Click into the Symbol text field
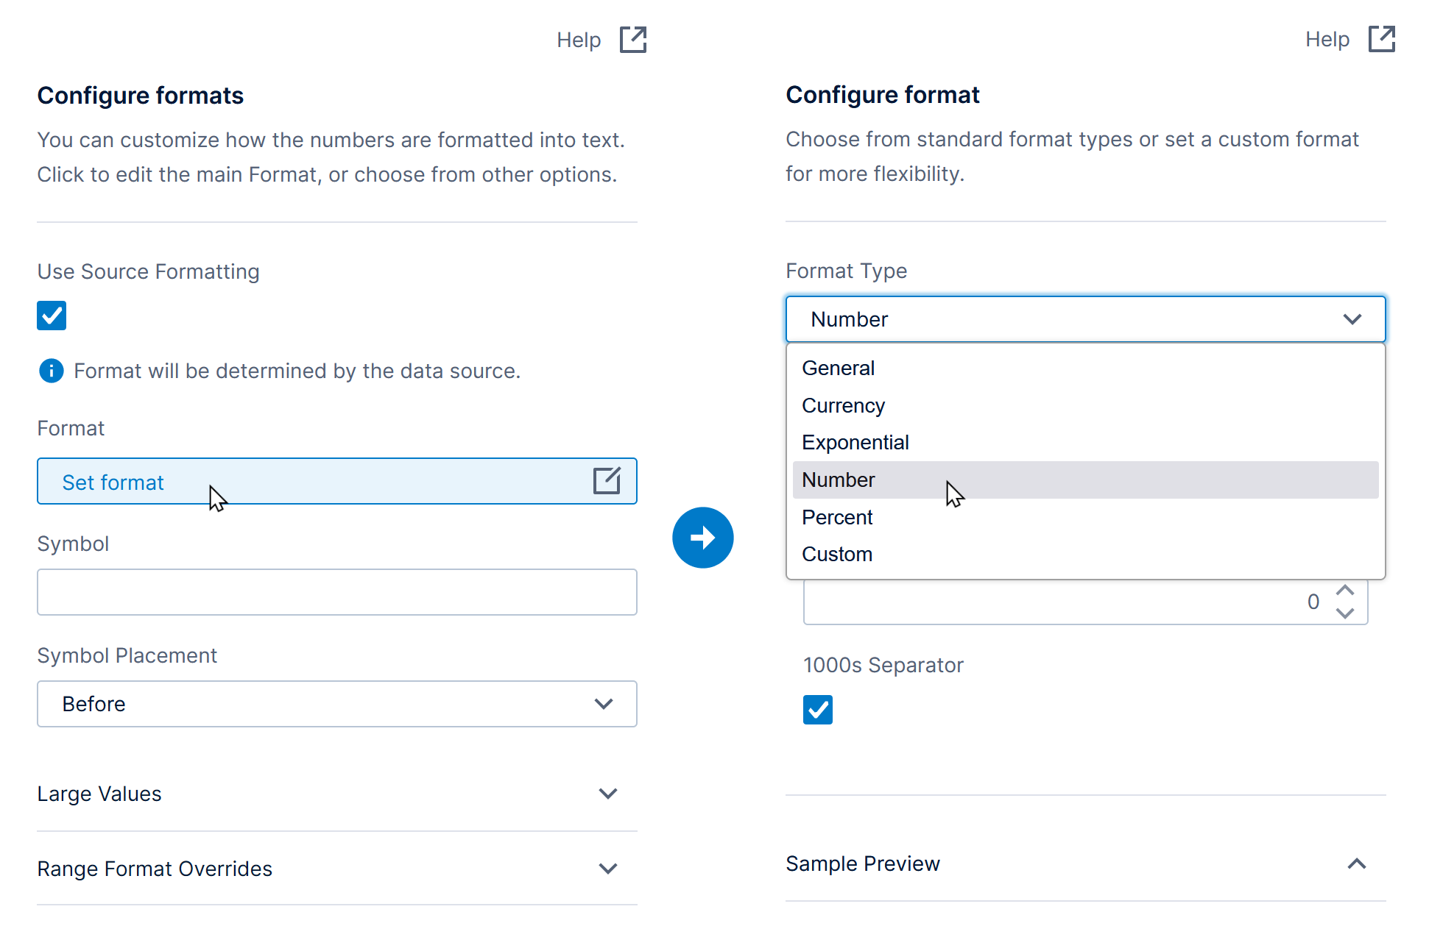This screenshot has width=1429, height=926. (x=336, y=592)
